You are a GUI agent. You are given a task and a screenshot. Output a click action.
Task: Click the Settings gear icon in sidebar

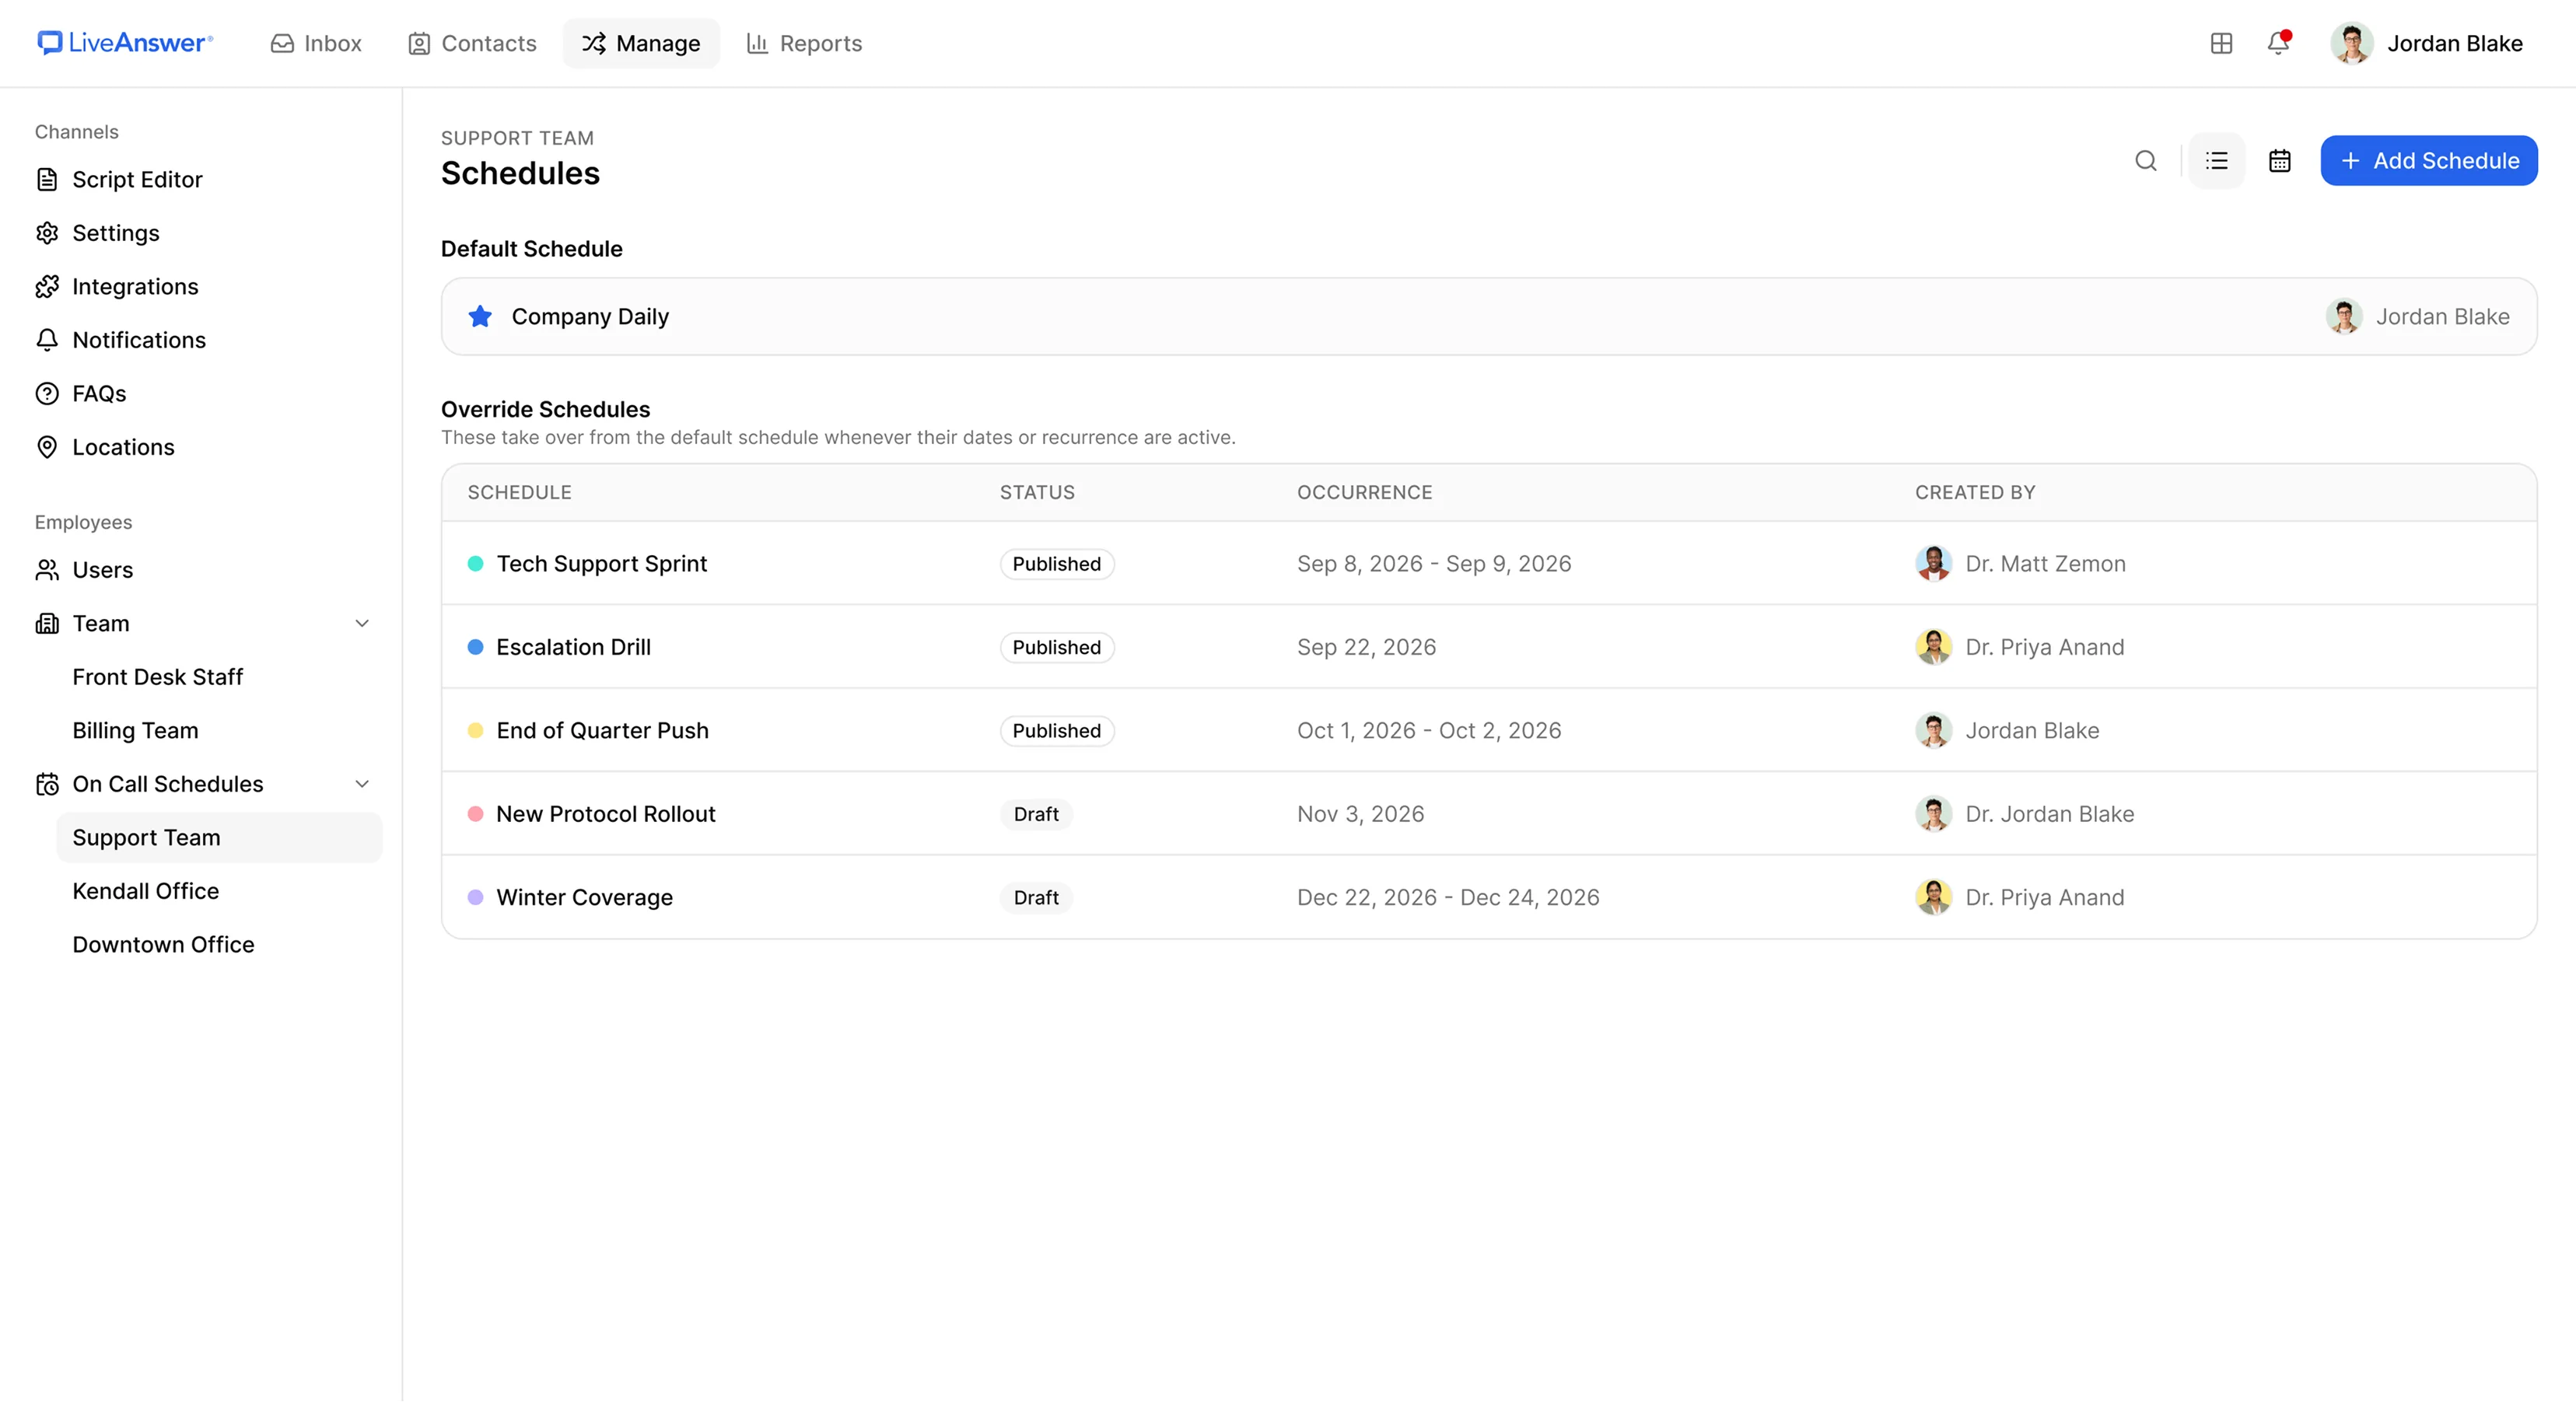[x=47, y=233]
